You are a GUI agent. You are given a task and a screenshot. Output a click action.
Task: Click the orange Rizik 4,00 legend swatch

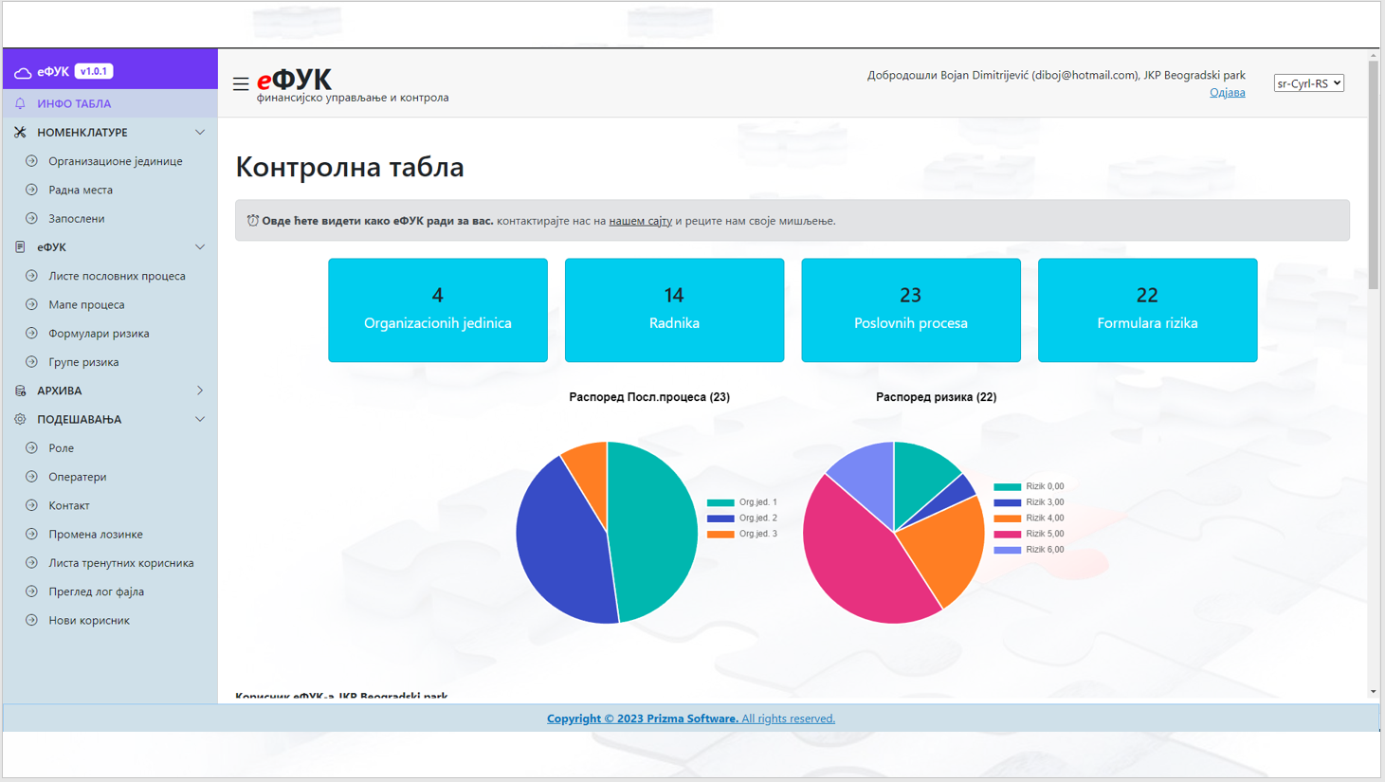coord(1007,518)
